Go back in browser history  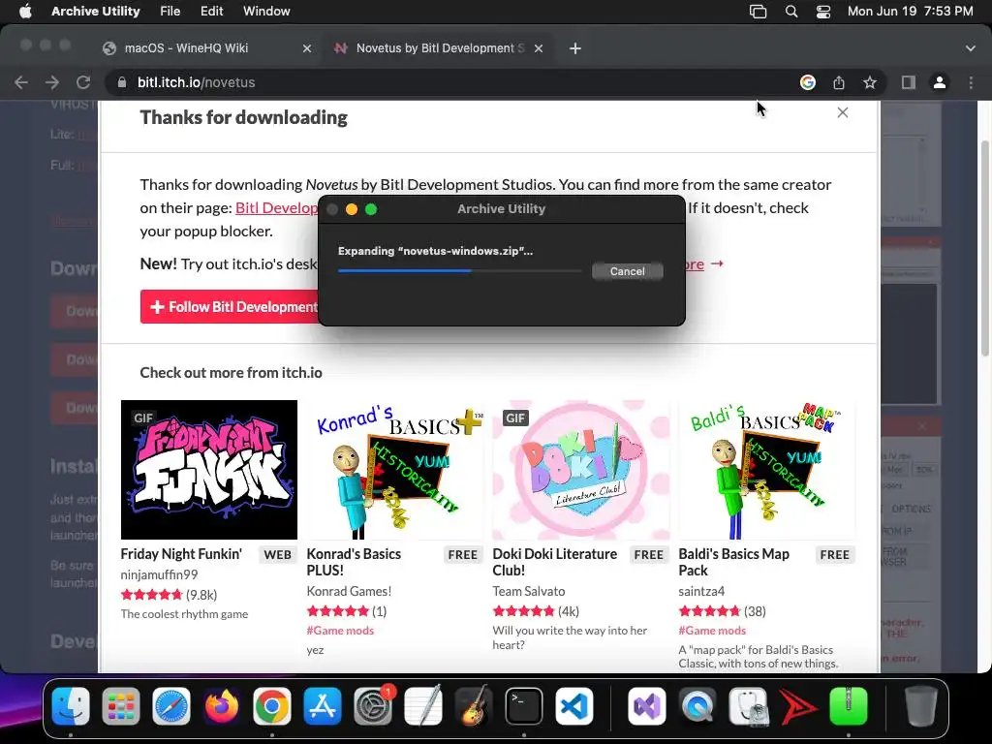[x=21, y=82]
